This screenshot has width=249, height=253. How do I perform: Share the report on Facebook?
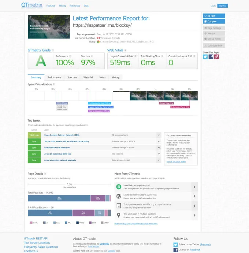pyautogui.click(x=211, y=57)
